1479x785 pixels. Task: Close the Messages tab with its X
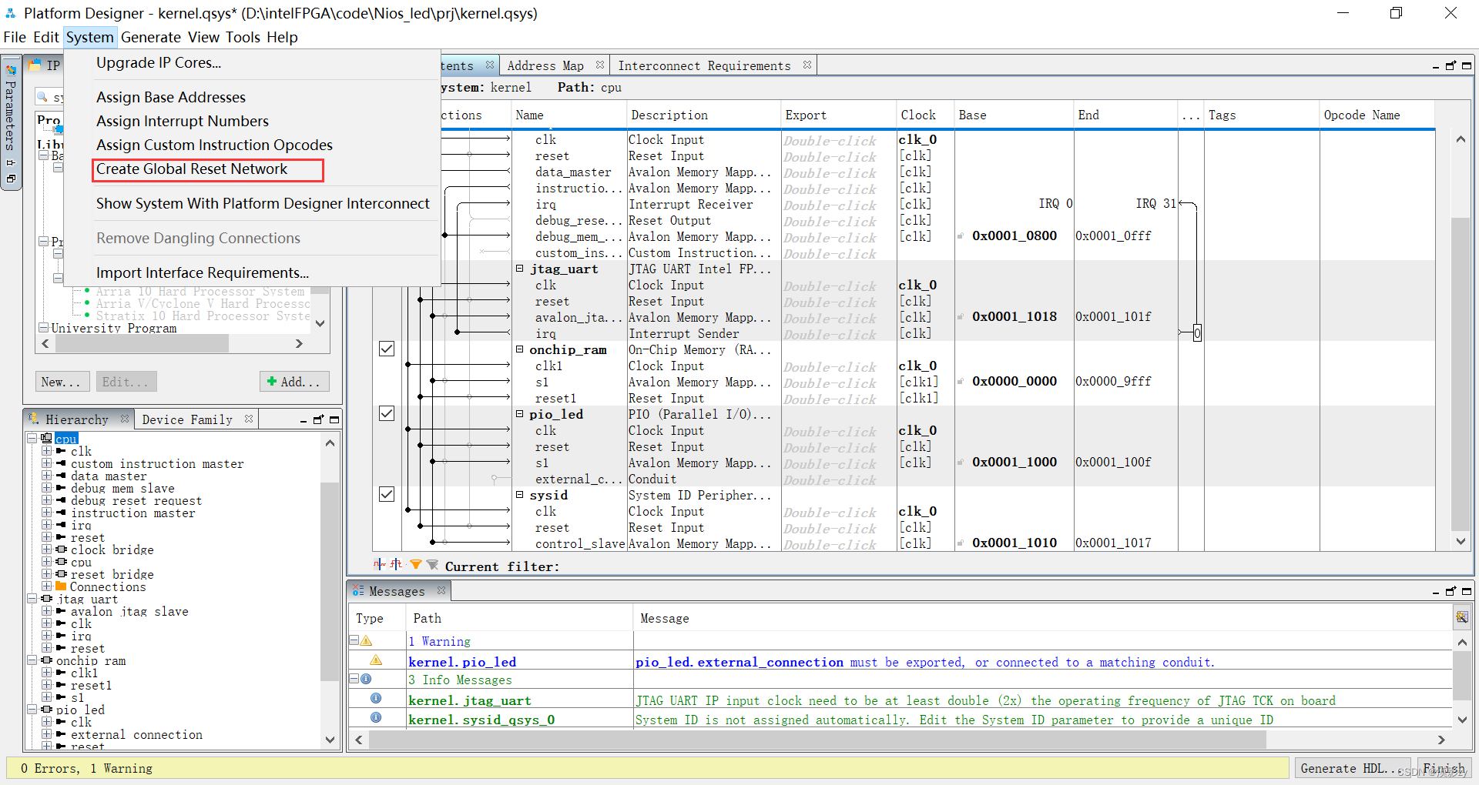tap(441, 590)
